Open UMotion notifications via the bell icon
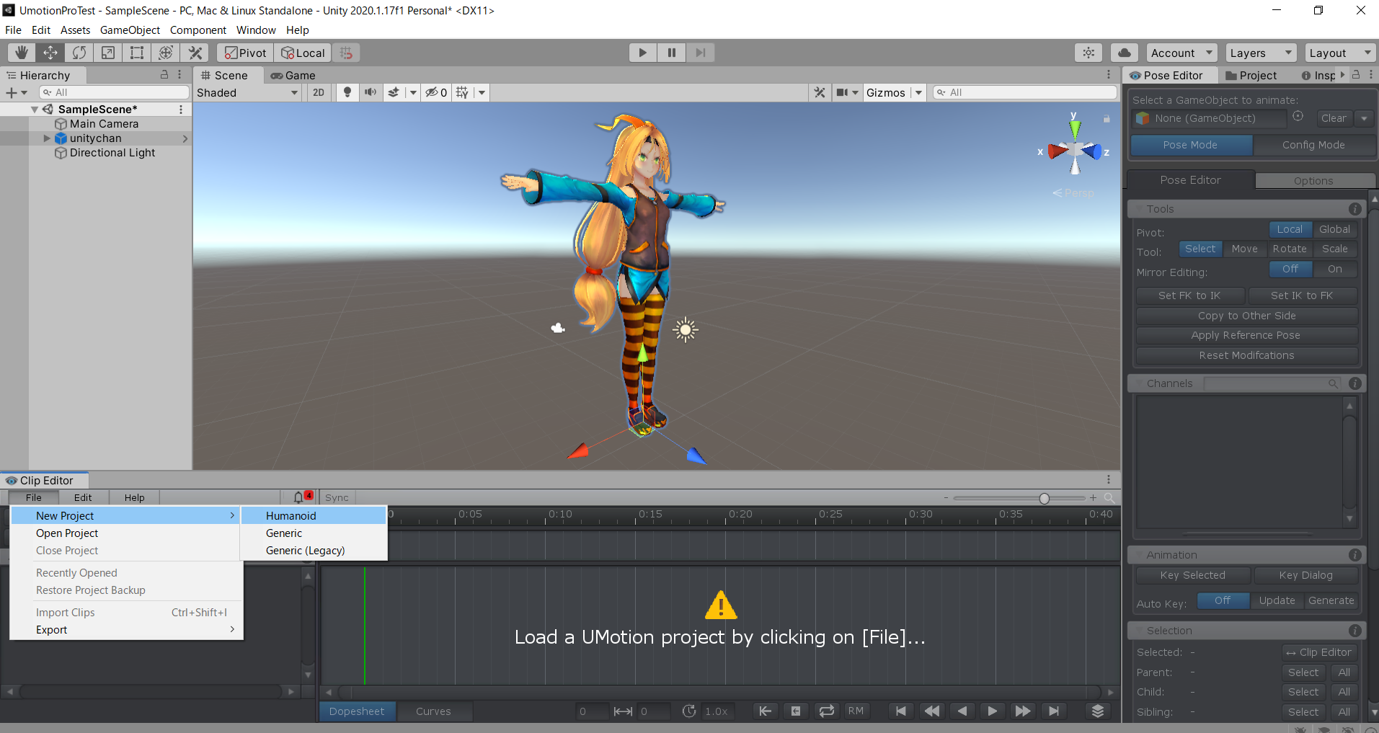The width and height of the screenshot is (1379, 733). tap(298, 497)
